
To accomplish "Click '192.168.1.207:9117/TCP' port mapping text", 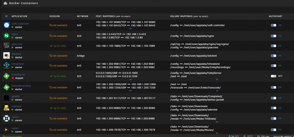I will tap(111, 98).
